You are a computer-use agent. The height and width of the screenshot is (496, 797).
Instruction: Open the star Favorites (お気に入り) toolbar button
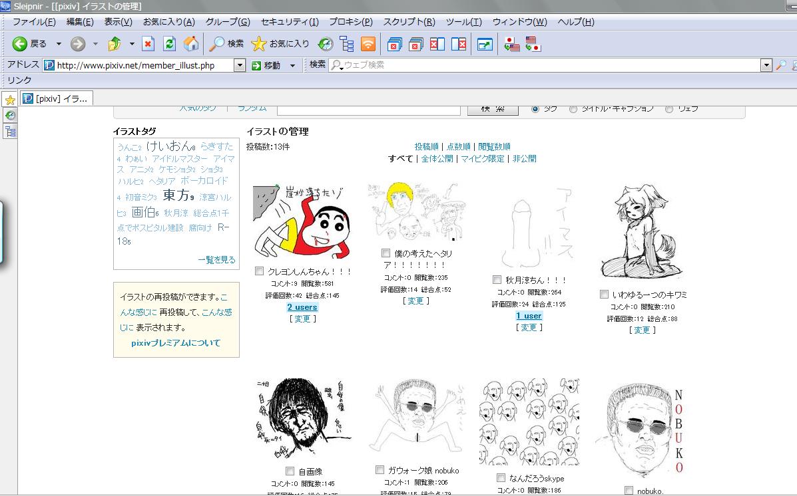(x=280, y=44)
